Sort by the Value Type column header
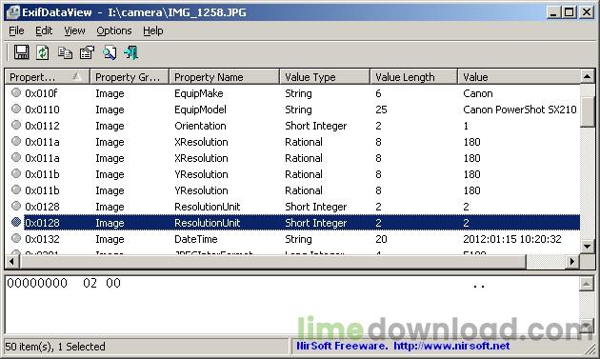 325,77
